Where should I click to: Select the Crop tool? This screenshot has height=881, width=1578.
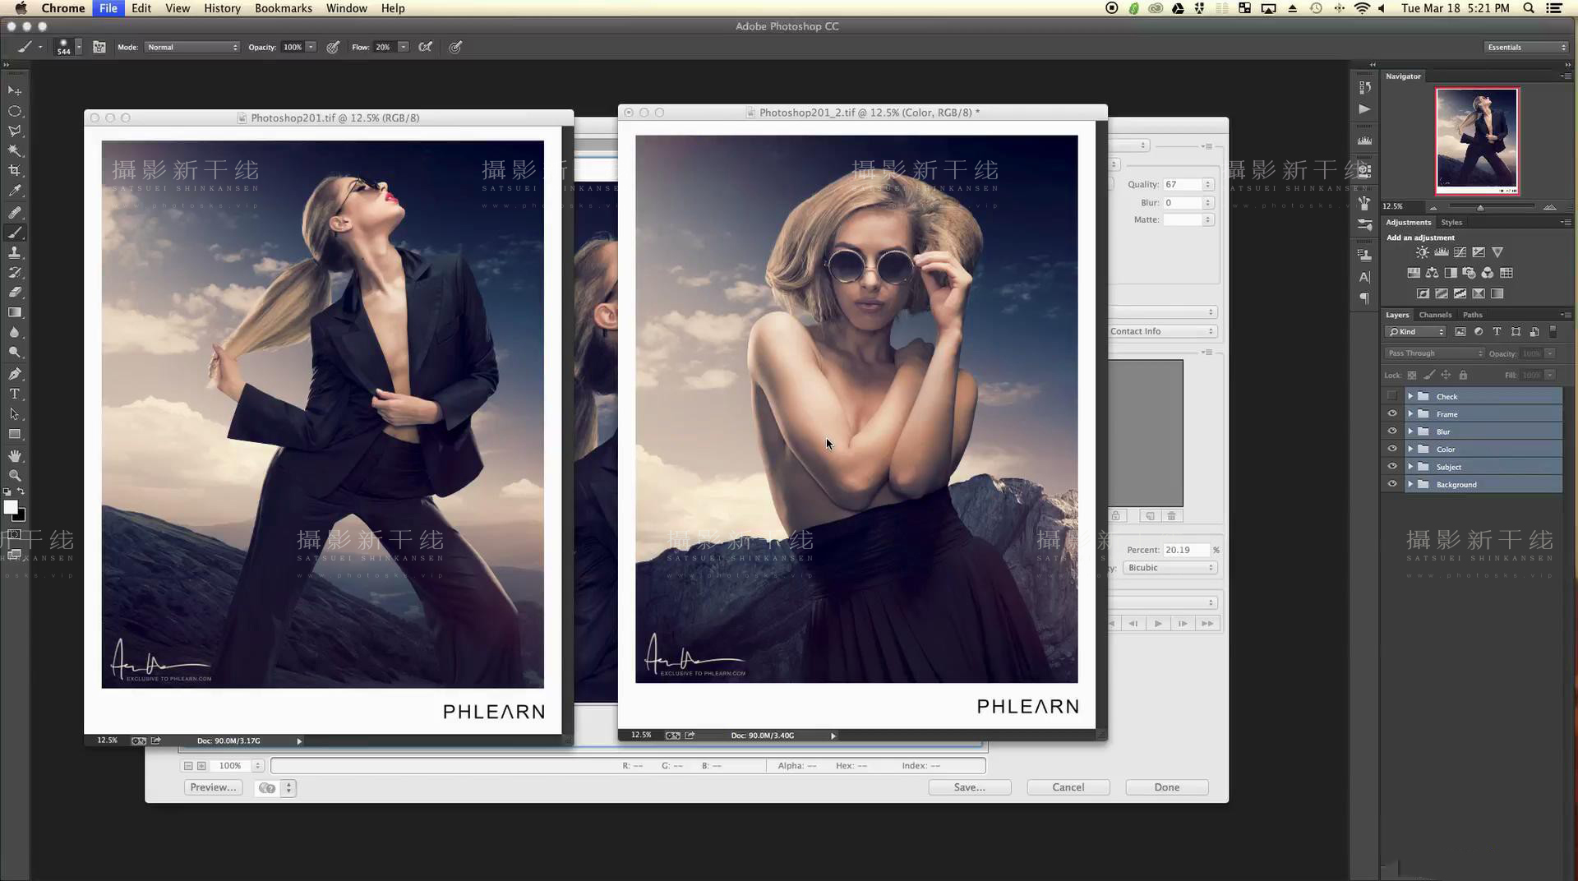pos(15,170)
